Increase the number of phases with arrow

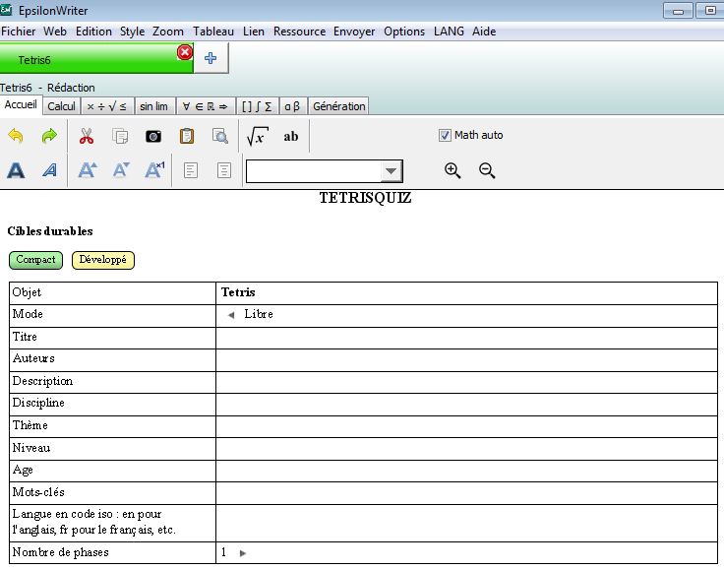[243, 553]
